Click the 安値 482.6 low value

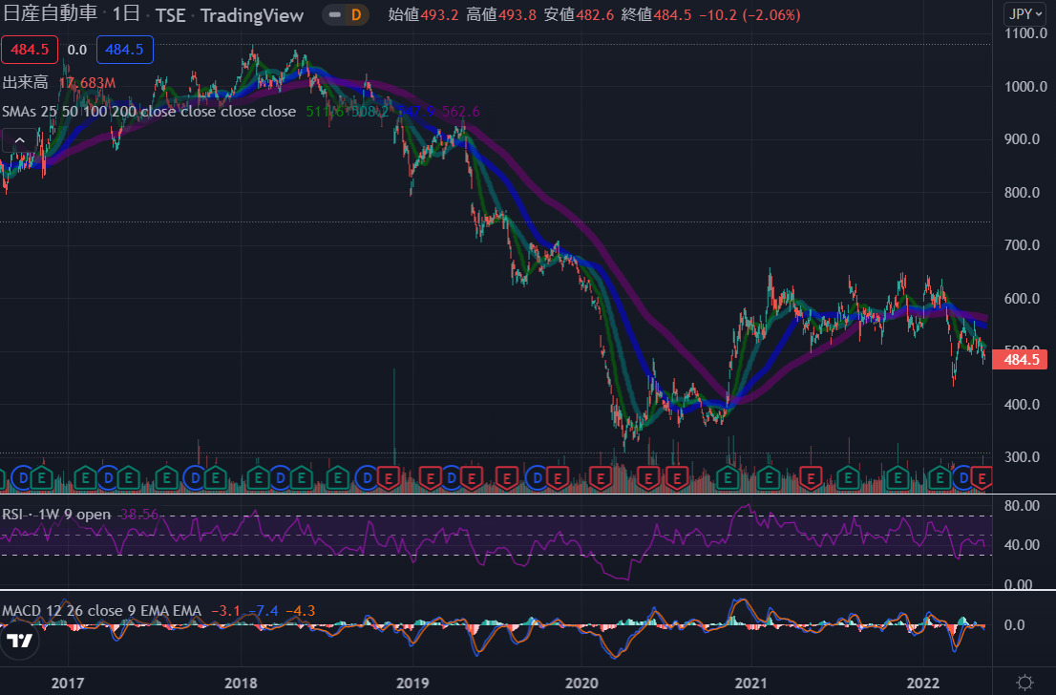(x=580, y=15)
